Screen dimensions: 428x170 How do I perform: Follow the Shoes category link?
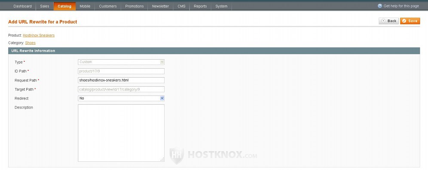pos(31,43)
